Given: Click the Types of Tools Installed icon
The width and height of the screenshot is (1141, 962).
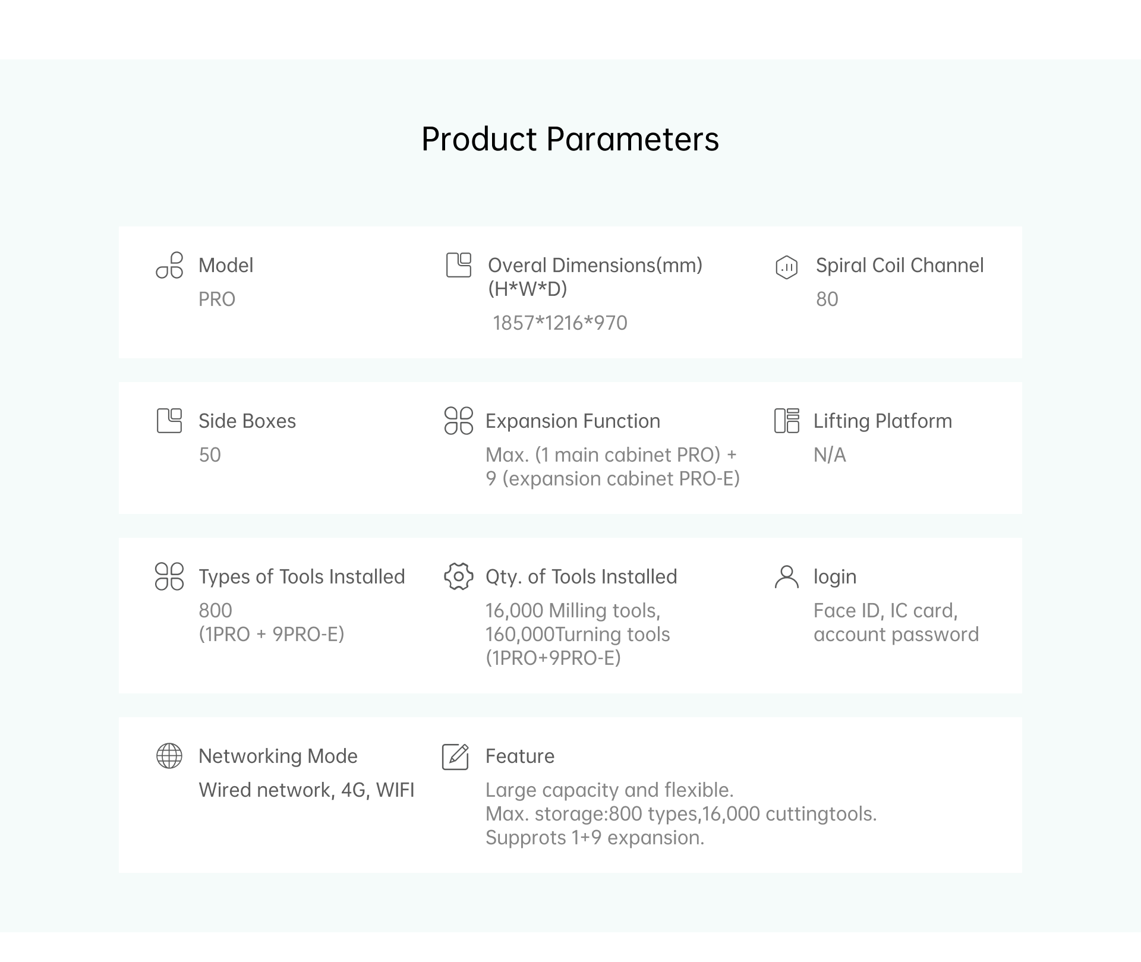Looking at the screenshot, I should [x=169, y=576].
